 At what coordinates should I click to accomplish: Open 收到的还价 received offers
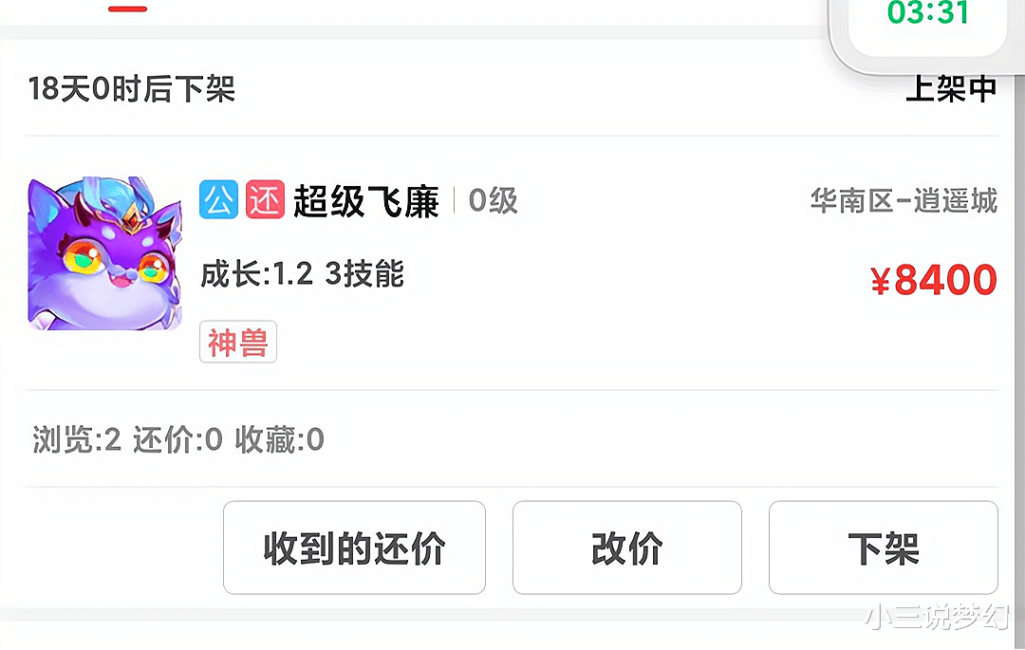pyautogui.click(x=354, y=548)
